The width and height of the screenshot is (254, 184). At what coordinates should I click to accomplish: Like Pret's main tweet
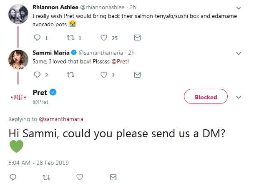tap(80, 177)
